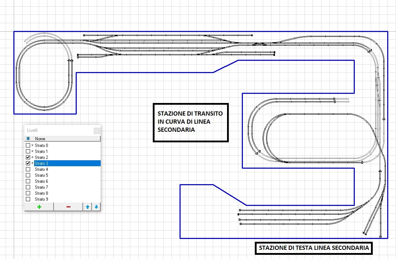Select the Strato 5 layer row

coord(41,175)
